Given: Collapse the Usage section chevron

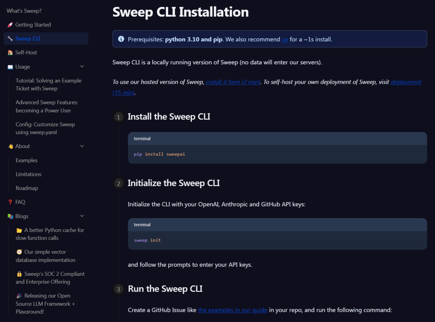Looking at the screenshot, I should pyautogui.click(x=82, y=67).
